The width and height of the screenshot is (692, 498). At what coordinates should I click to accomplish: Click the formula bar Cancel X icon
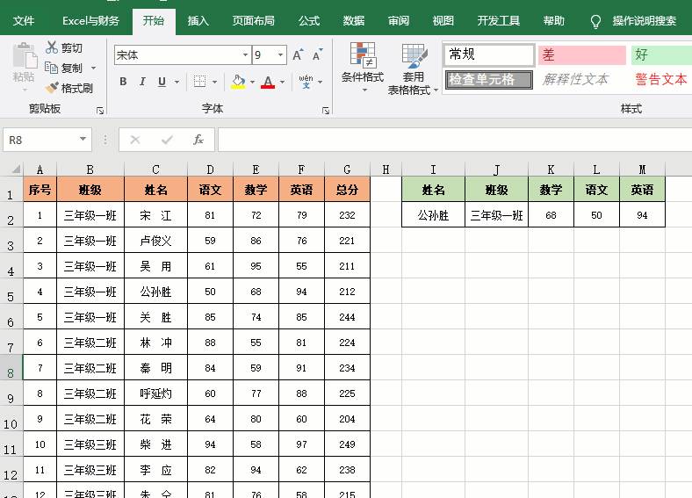[135, 140]
